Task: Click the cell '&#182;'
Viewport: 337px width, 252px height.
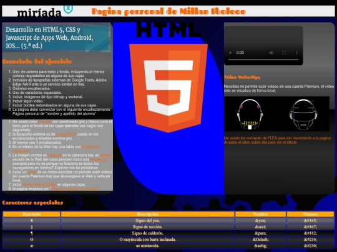Action: coord(310,233)
